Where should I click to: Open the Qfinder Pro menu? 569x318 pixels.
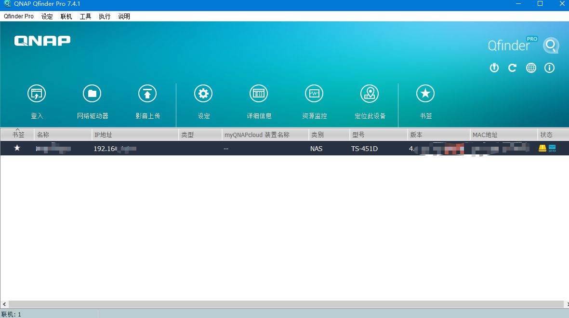(19, 16)
